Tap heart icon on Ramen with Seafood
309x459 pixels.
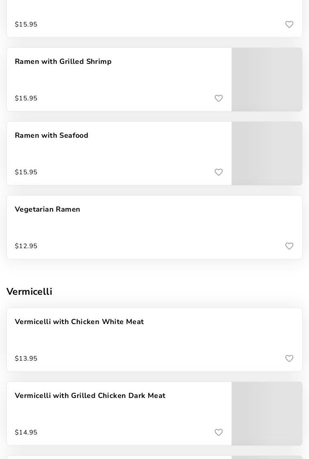tap(219, 172)
